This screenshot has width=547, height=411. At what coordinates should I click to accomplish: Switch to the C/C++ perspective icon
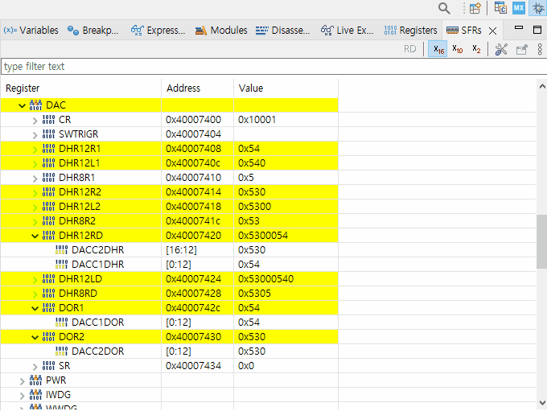tap(500, 8)
